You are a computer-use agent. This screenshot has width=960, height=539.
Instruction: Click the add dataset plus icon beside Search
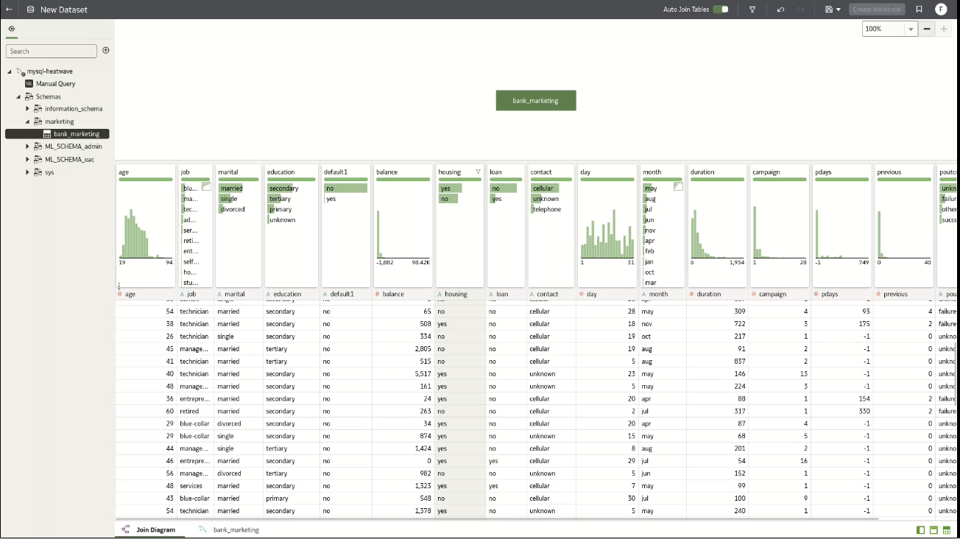click(x=105, y=50)
